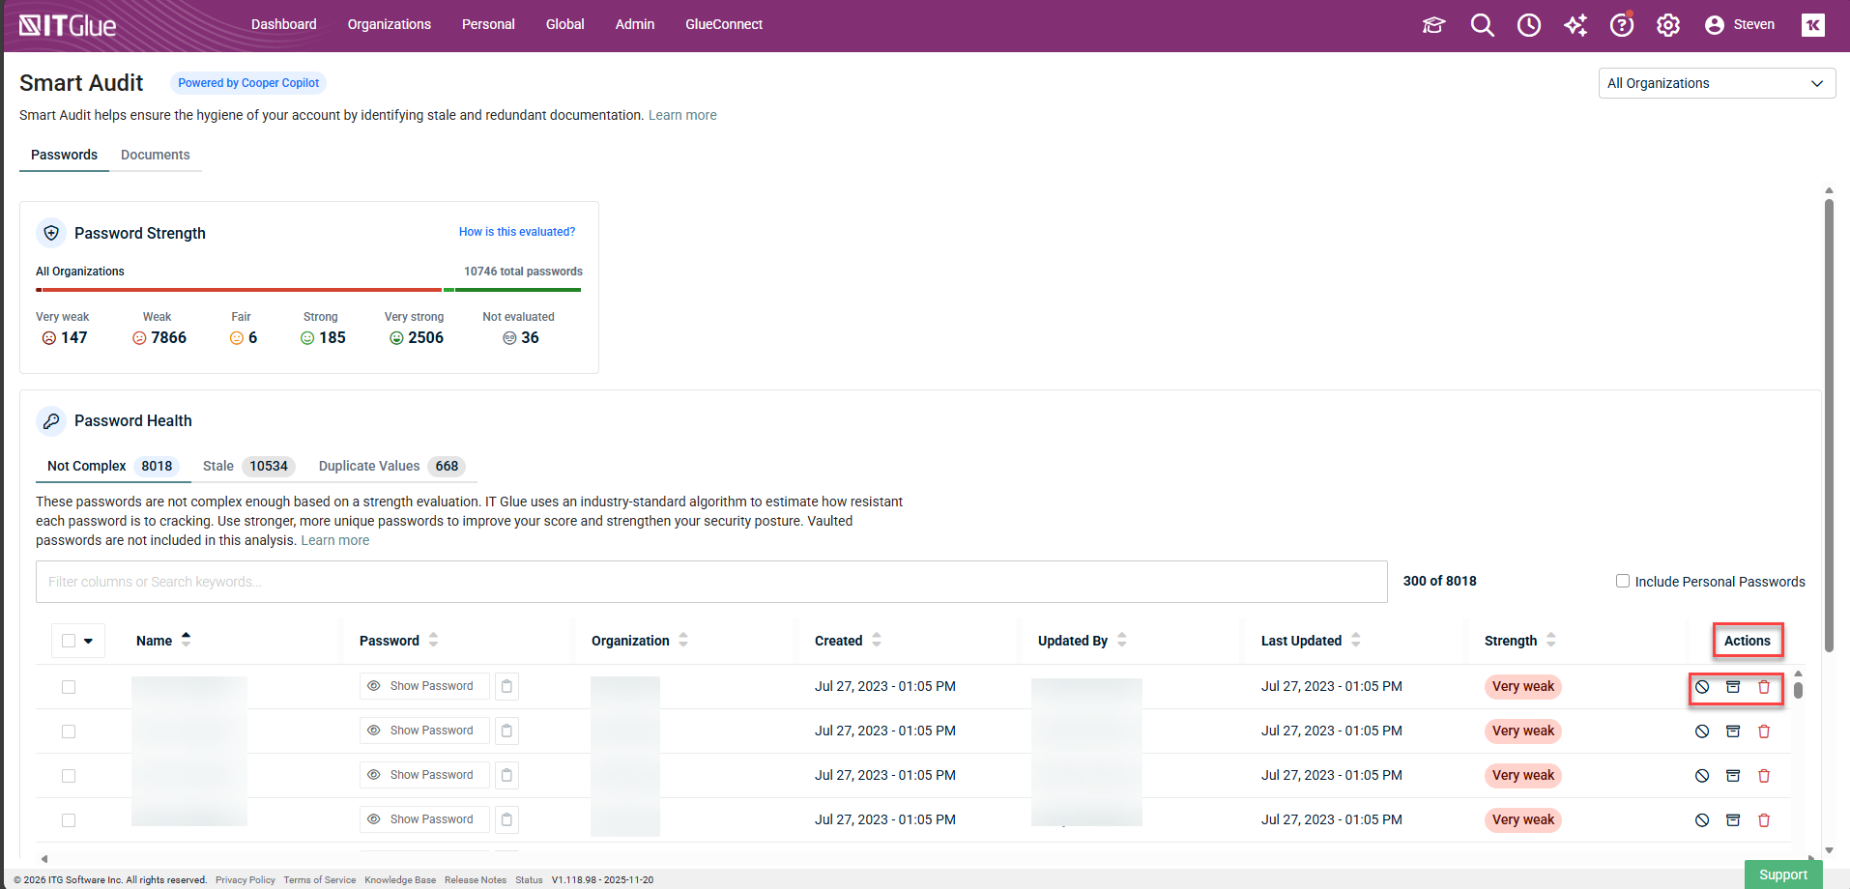Viewport: 1850px width, 889px height.
Task: Click the filter columns search field
Action: click(710, 582)
